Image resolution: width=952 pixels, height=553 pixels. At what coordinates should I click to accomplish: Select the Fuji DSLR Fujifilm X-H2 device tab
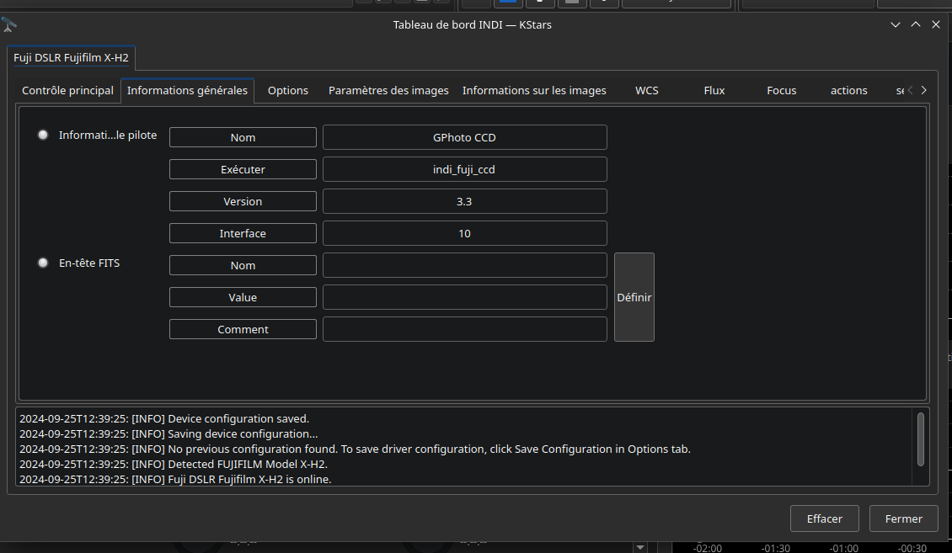(71, 57)
